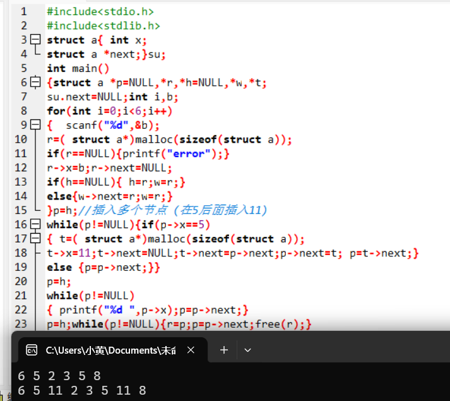Click the terminal input line '6 5 2 3 5 8'
Screen dimensions: 450x401
59,376
